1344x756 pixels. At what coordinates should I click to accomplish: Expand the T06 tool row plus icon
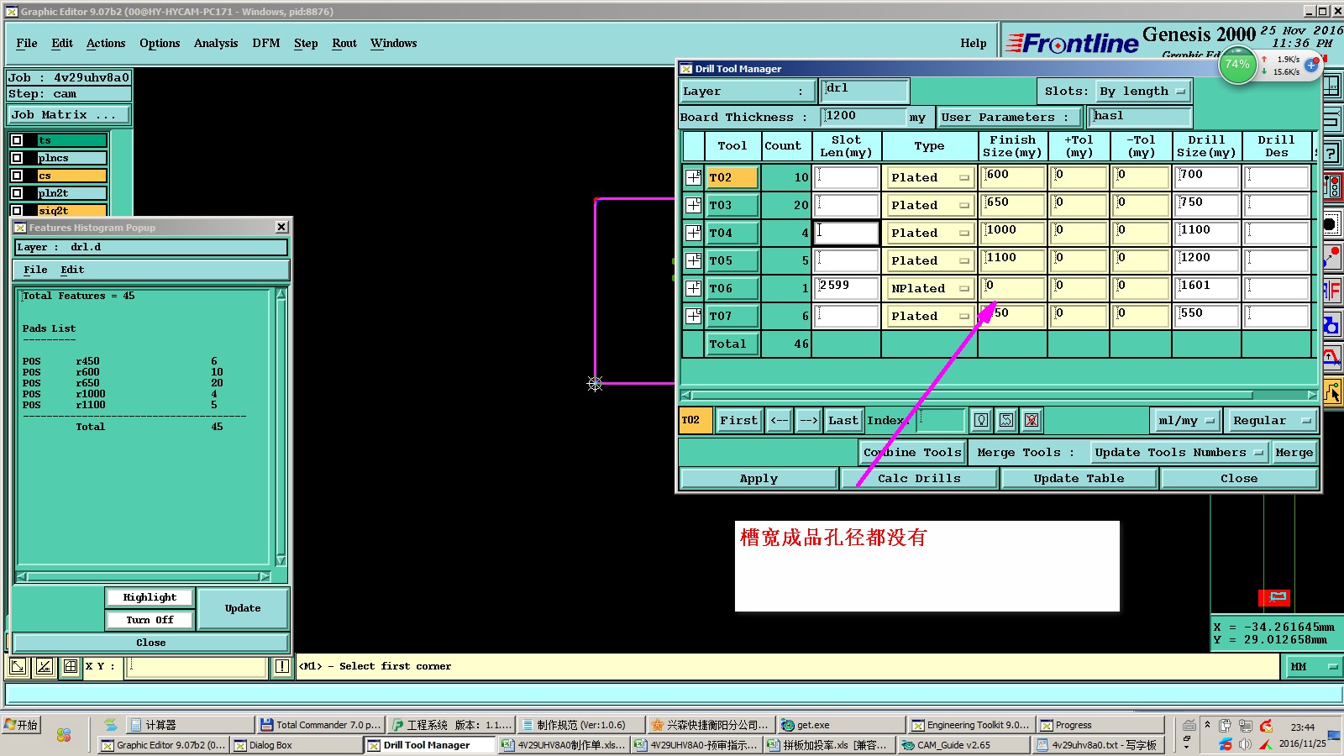[693, 288]
